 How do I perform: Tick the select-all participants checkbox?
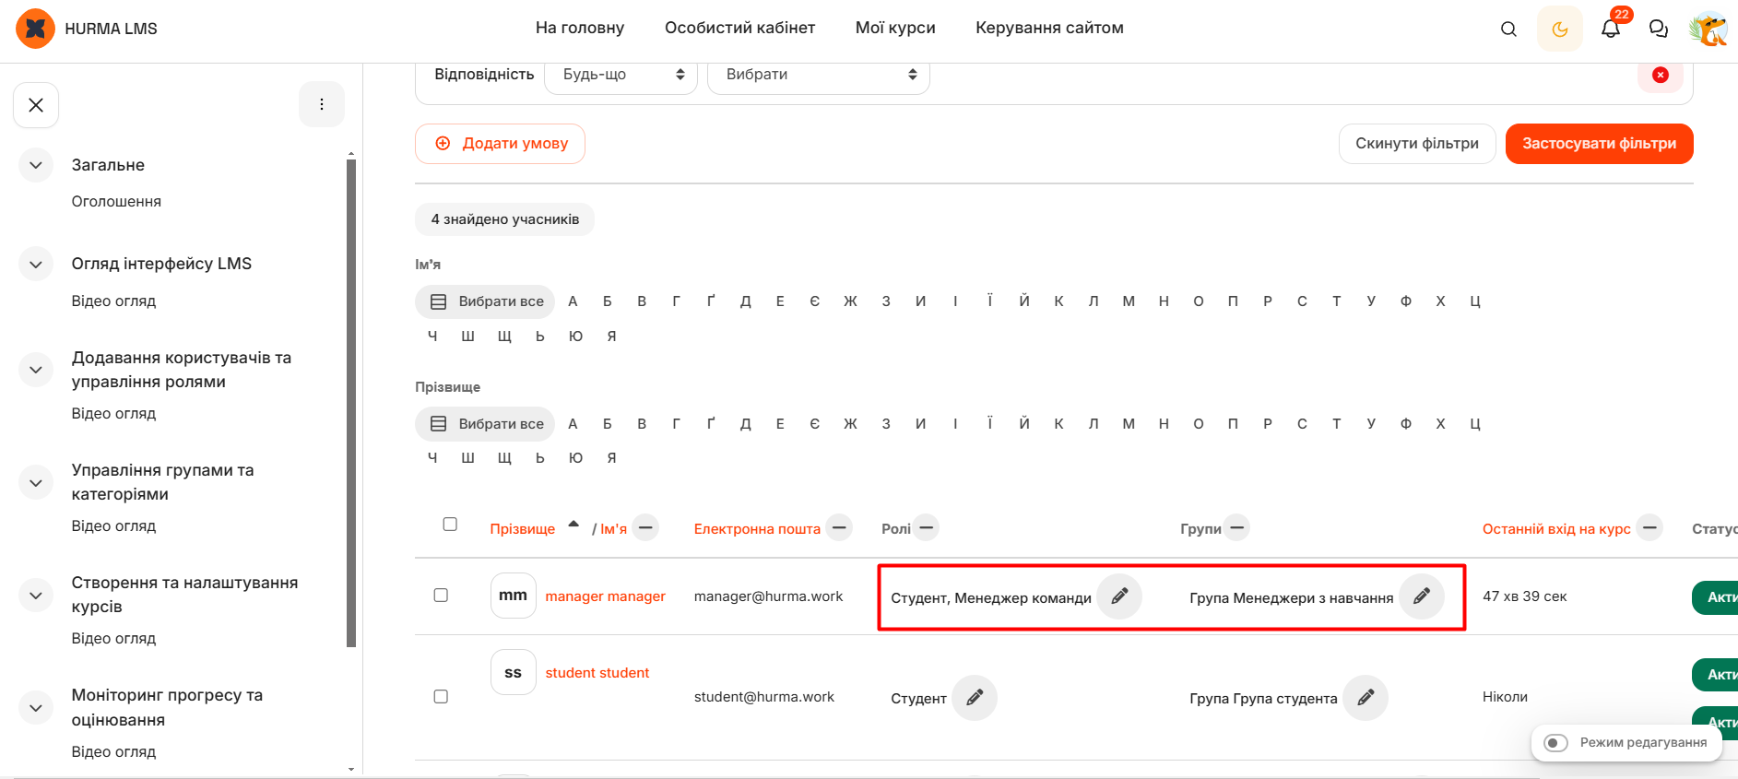pos(450,525)
